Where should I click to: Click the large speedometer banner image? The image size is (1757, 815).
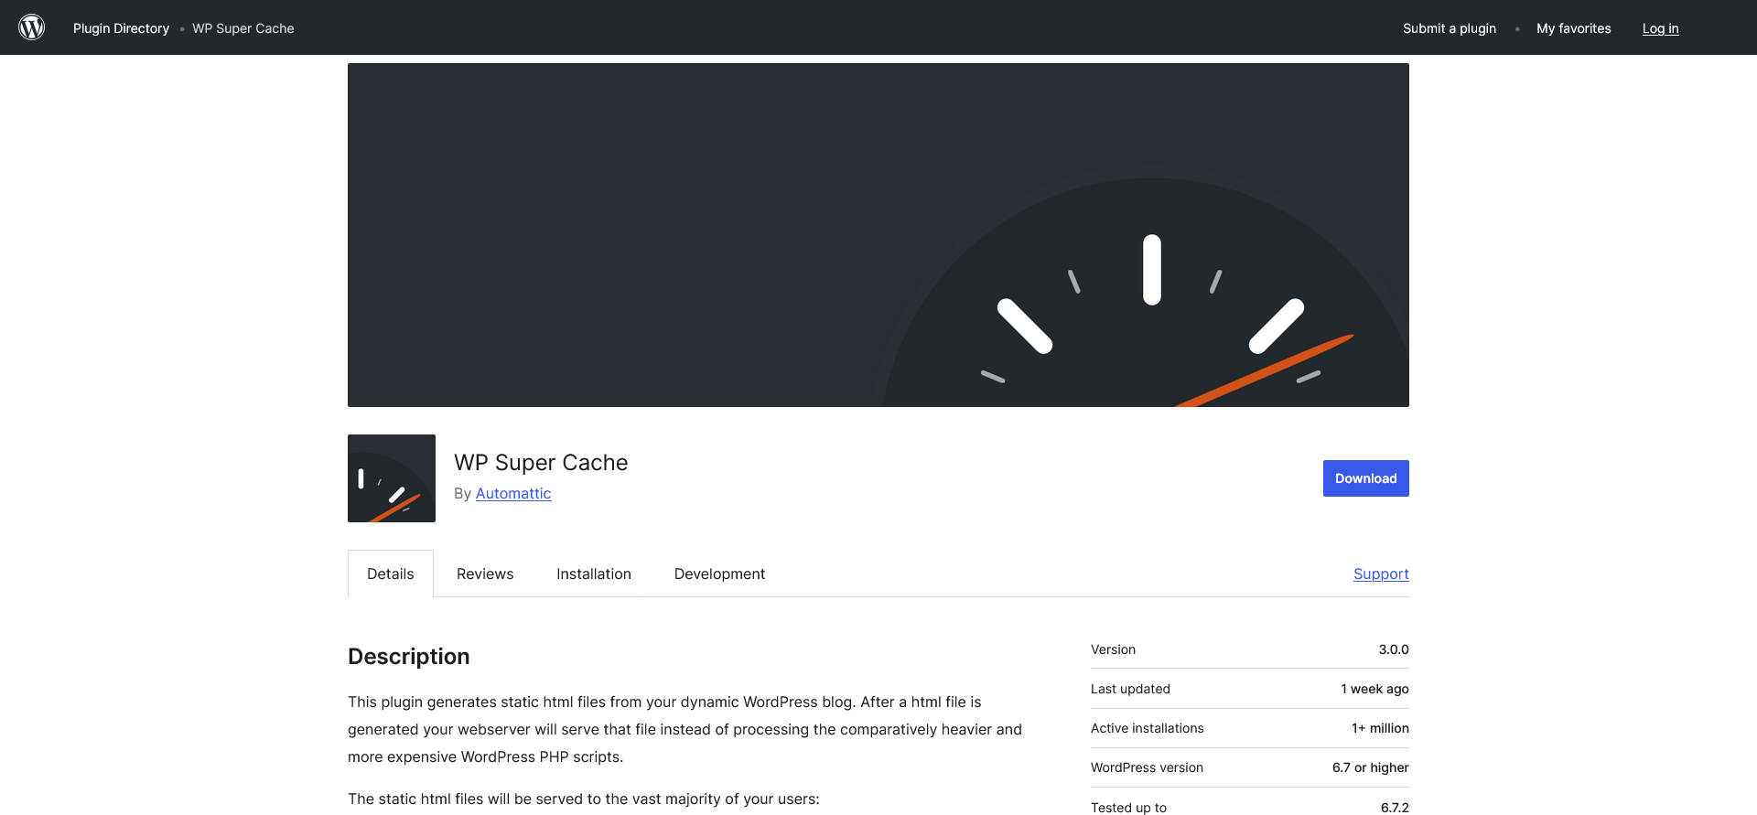[878, 235]
